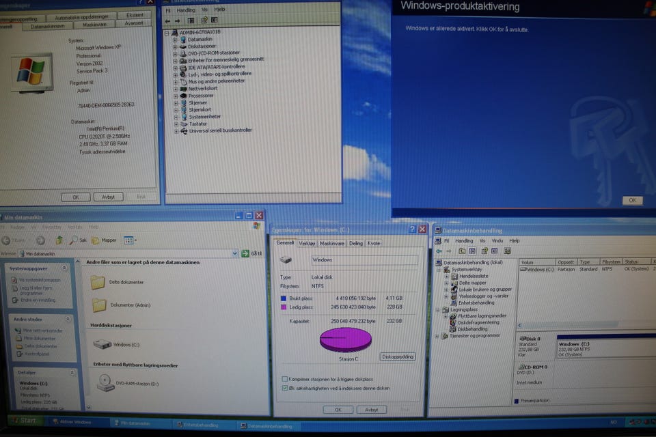Open Søk (search) in Min datamaskin toolbar
The image size is (656, 437).
click(x=78, y=240)
